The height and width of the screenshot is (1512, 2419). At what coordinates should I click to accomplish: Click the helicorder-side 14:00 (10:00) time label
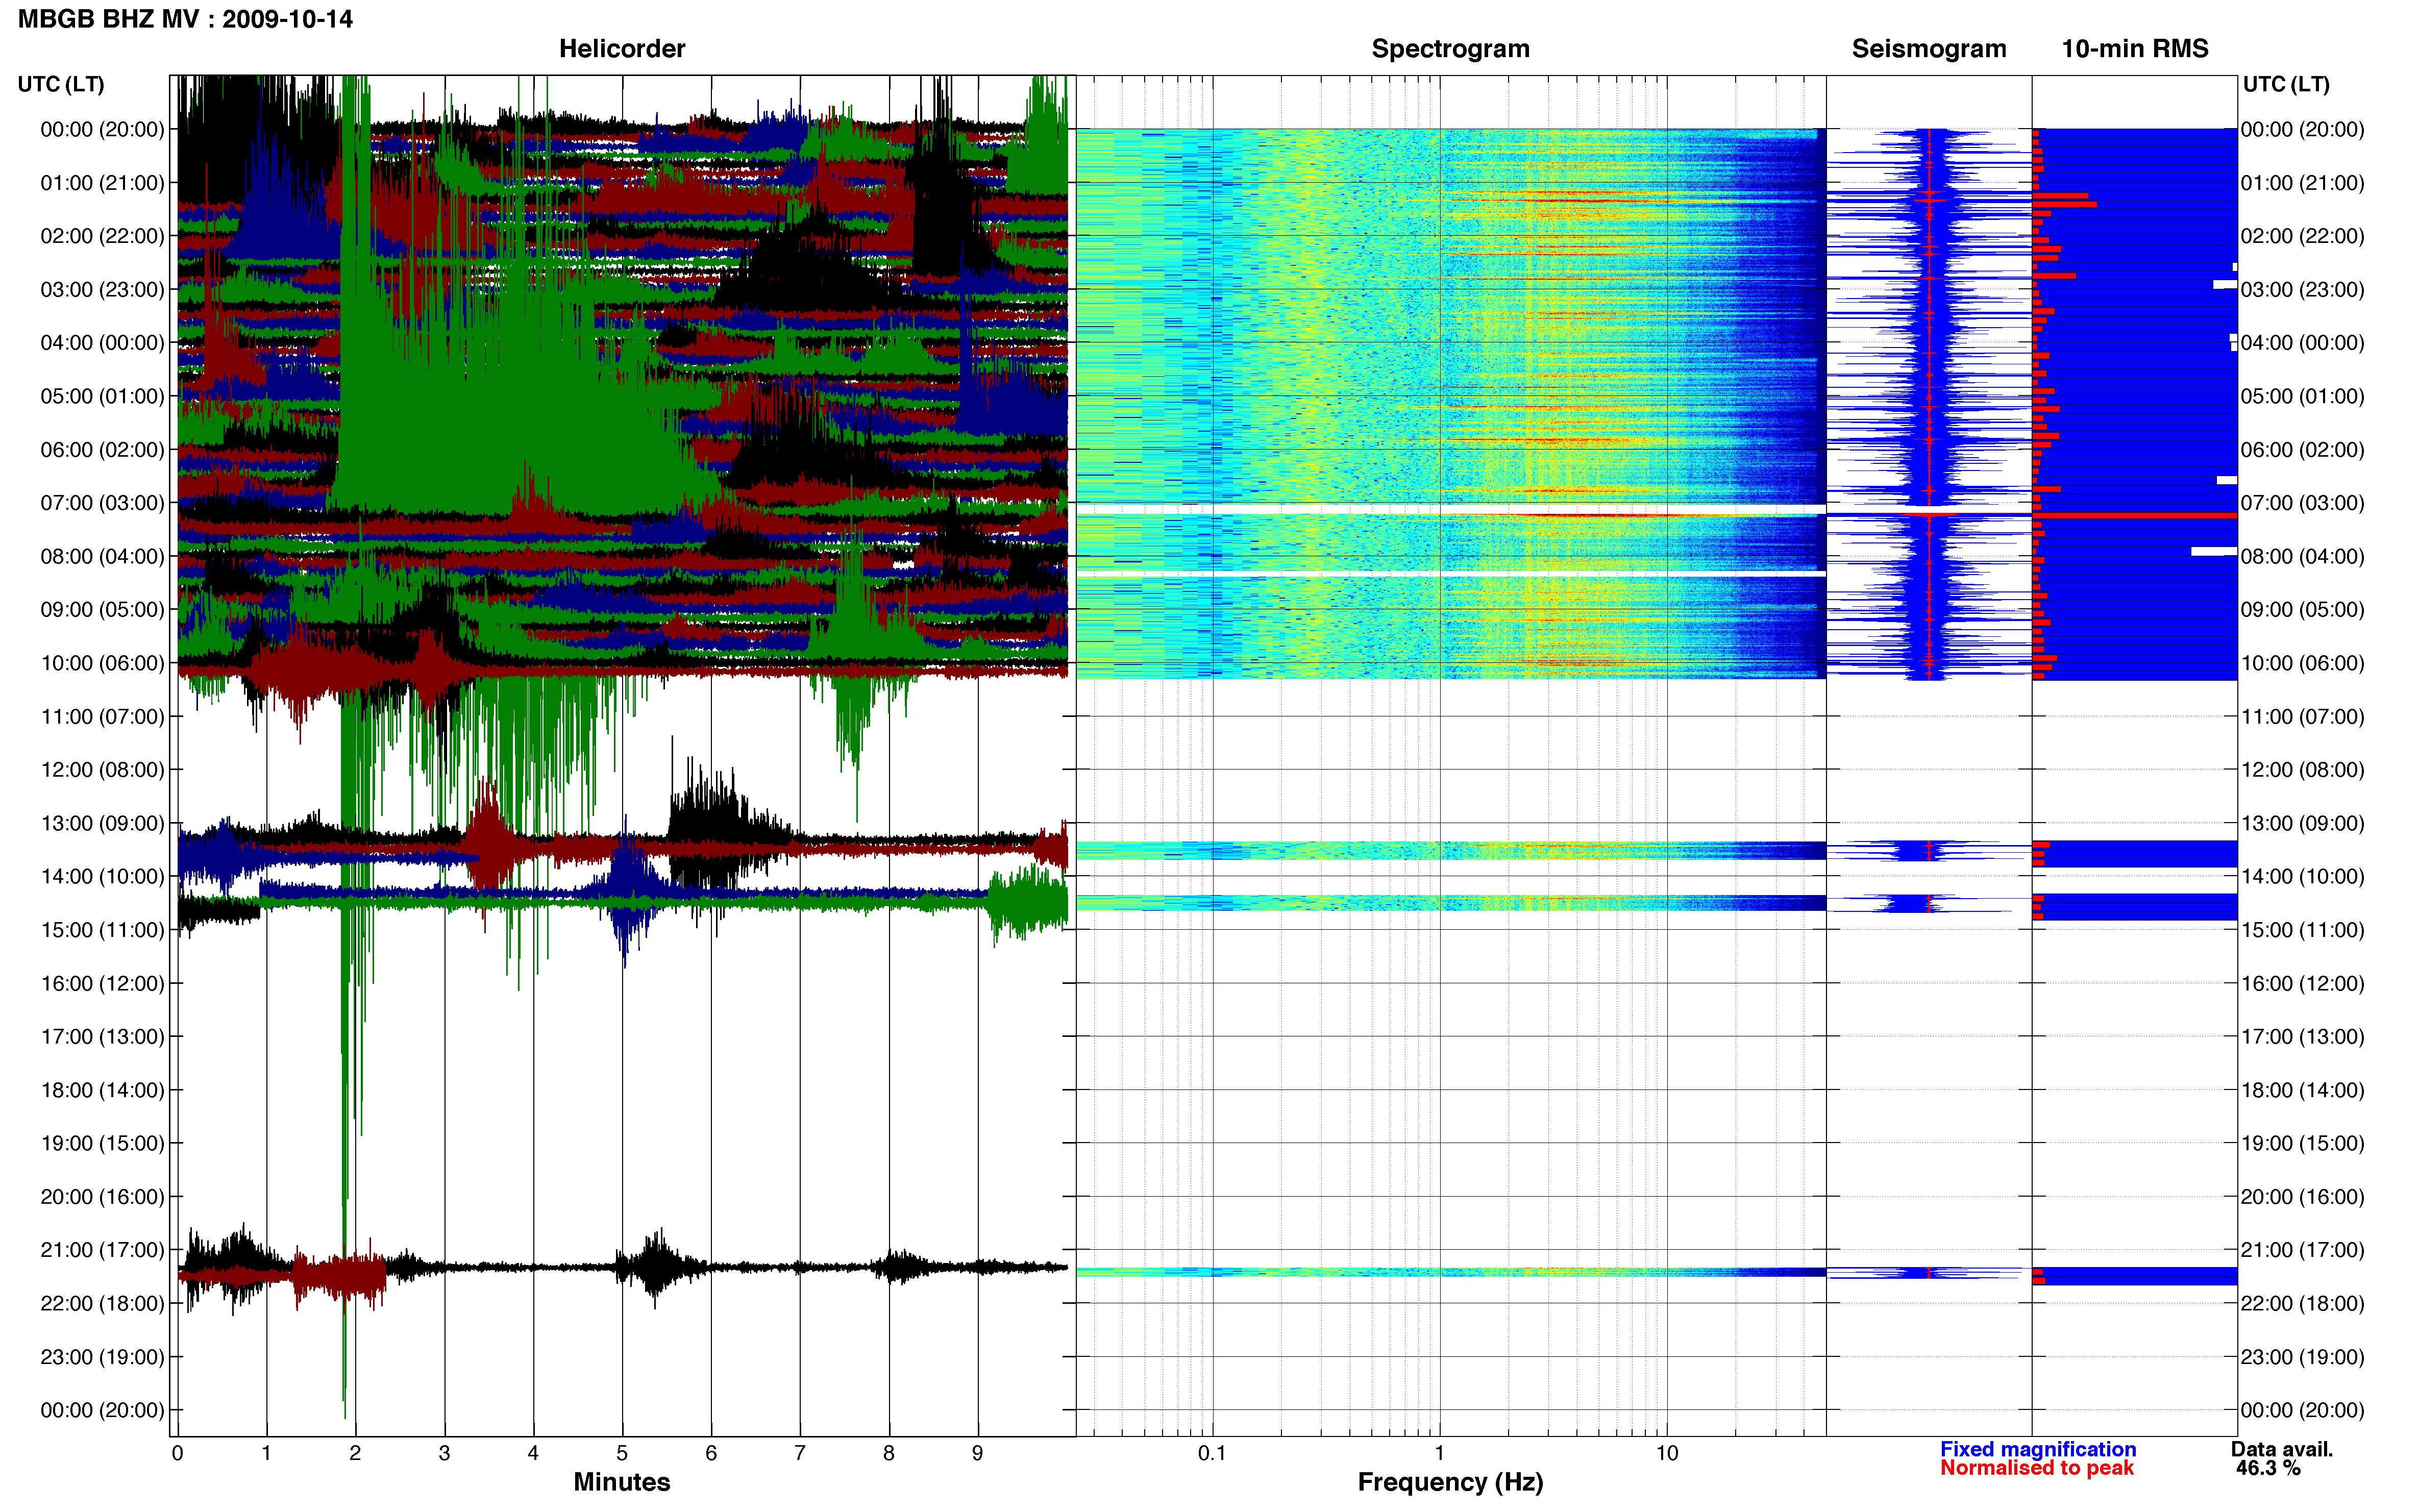[102, 876]
